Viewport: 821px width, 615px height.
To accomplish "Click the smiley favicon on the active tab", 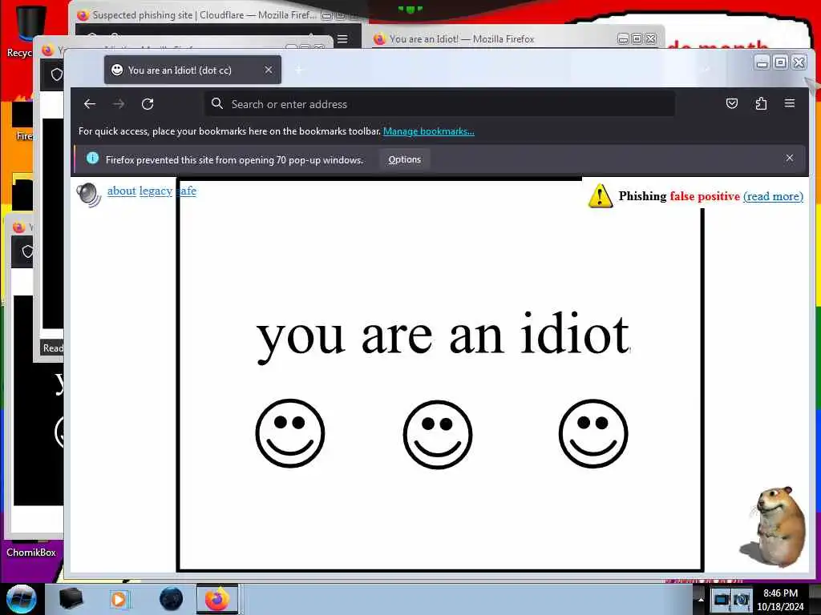I will tap(117, 70).
